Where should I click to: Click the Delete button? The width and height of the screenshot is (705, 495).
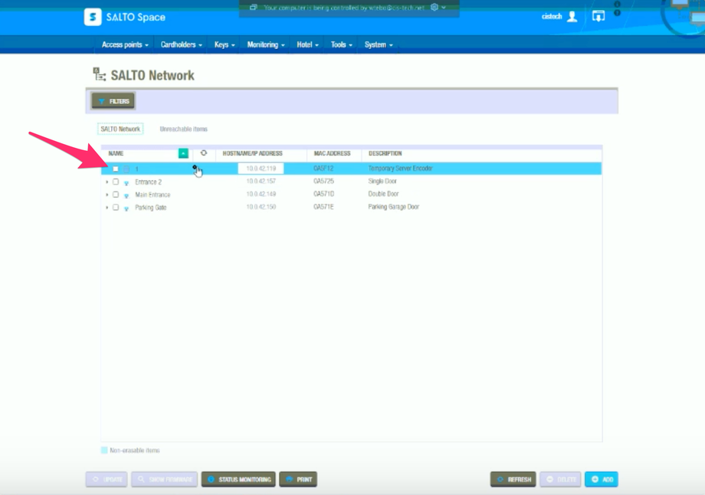(x=560, y=479)
